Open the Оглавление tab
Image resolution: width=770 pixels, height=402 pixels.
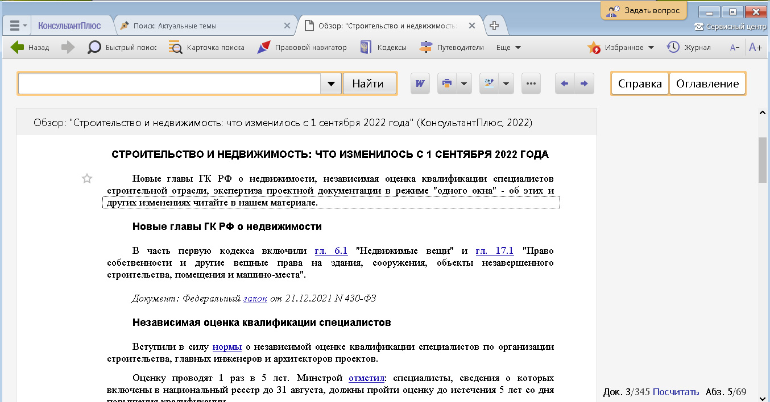pyautogui.click(x=707, y=83)
